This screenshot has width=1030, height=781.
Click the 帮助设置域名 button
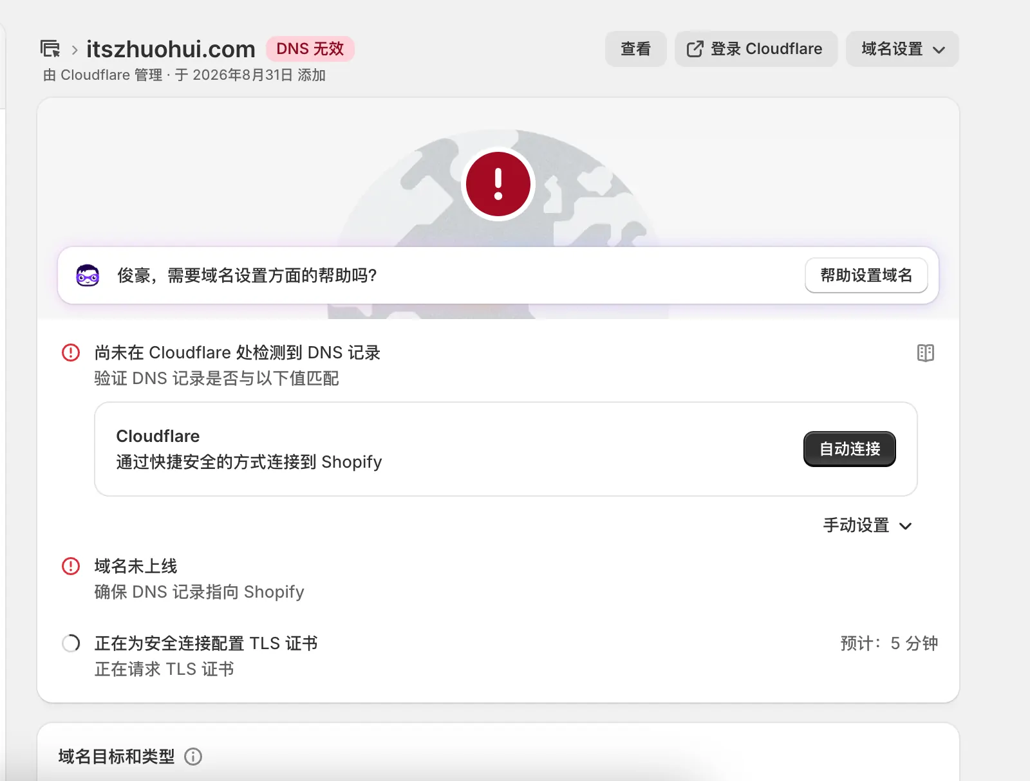coord(866,275)
